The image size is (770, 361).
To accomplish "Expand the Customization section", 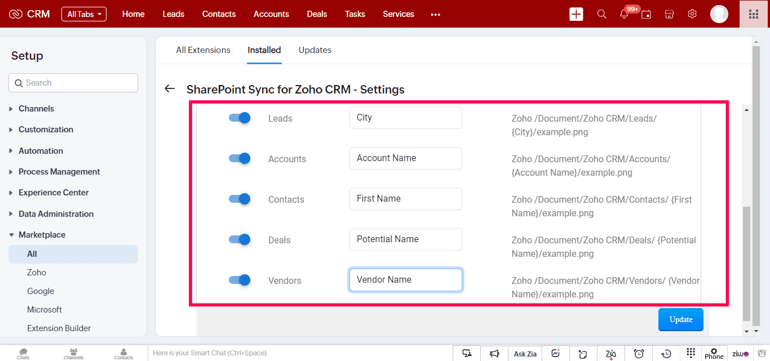I will pyautogui.click(x=46, y=130).
